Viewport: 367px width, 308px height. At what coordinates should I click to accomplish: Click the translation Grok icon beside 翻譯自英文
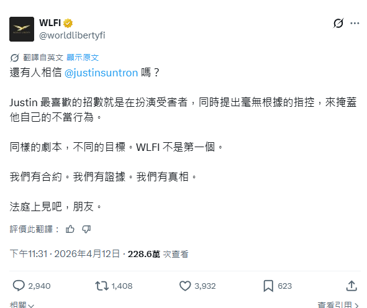(x=14, y=58)
